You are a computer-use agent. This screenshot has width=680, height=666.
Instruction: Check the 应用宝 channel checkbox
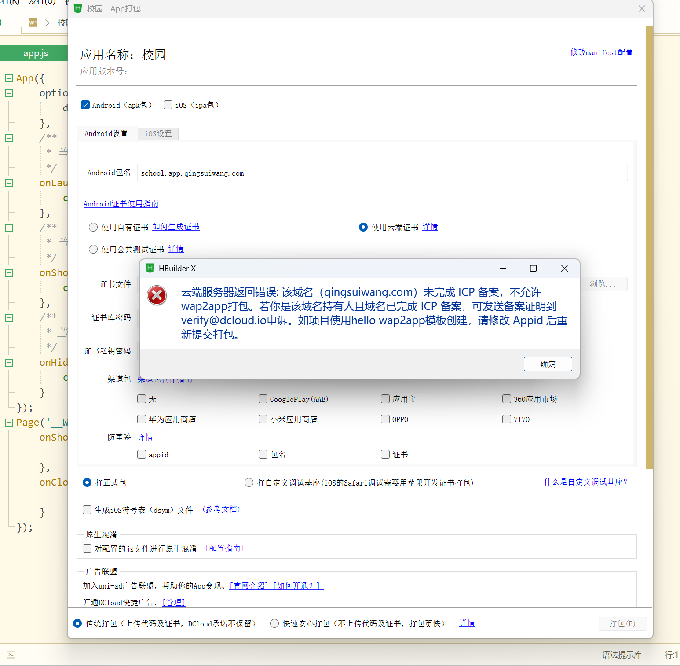click(x=385, y=399)
